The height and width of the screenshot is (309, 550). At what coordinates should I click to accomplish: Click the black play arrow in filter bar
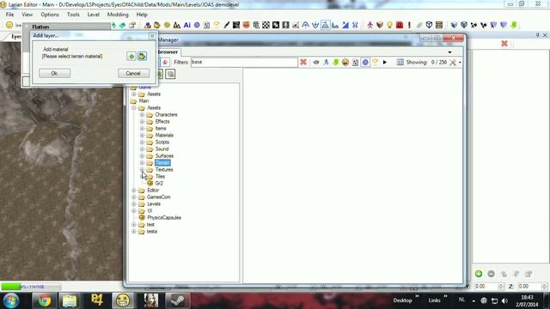click(x=385, y=63)
